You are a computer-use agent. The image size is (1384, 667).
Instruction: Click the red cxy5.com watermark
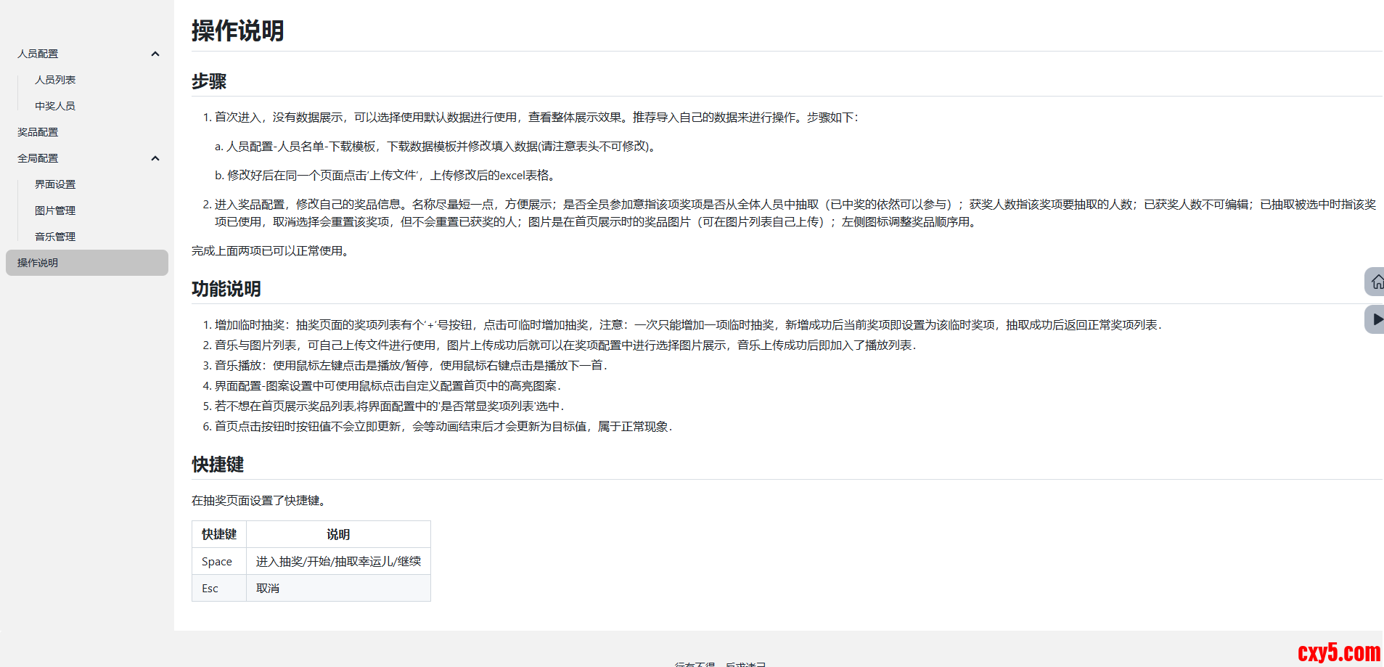1338,652
